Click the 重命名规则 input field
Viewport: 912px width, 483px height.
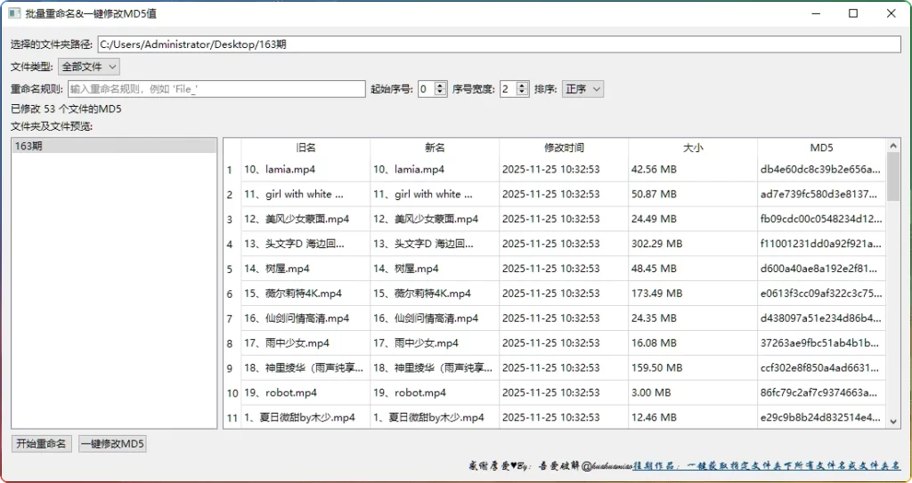tap(216, 89)
